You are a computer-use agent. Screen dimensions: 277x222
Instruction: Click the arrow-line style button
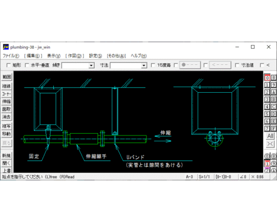pos(220,65)
